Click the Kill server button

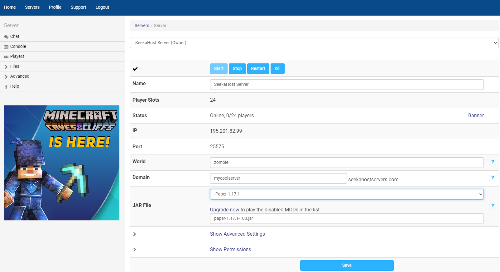click(277, 69)
